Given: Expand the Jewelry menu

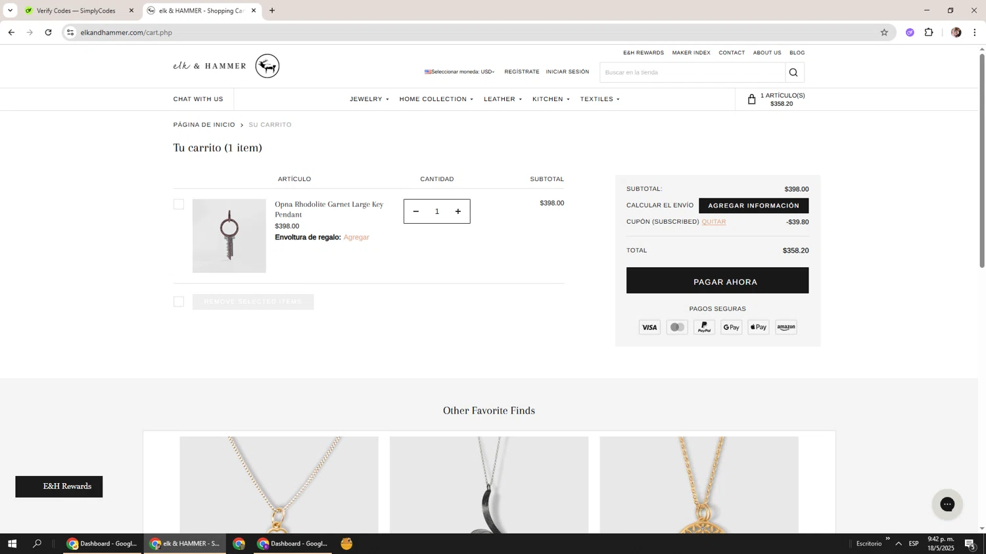Looking at the screenshot, I should coord(369,99).
